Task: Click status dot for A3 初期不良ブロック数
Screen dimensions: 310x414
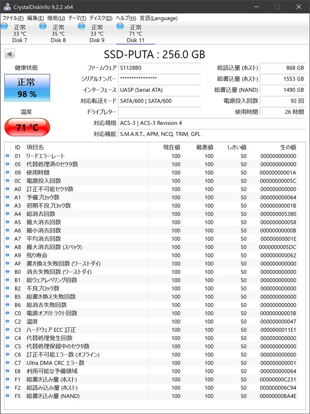Action: point(7,206)
